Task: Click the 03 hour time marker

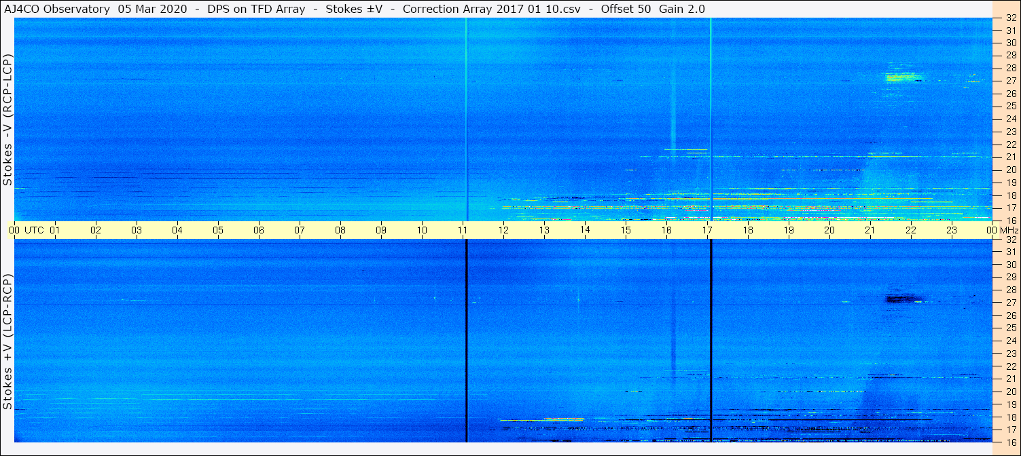Action: point(137,230)
